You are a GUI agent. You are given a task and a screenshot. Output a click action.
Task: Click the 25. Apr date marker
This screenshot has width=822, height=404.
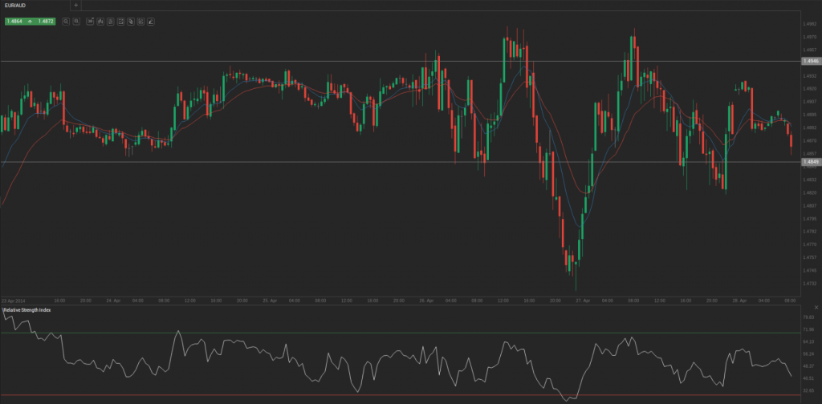click(269, 301)
